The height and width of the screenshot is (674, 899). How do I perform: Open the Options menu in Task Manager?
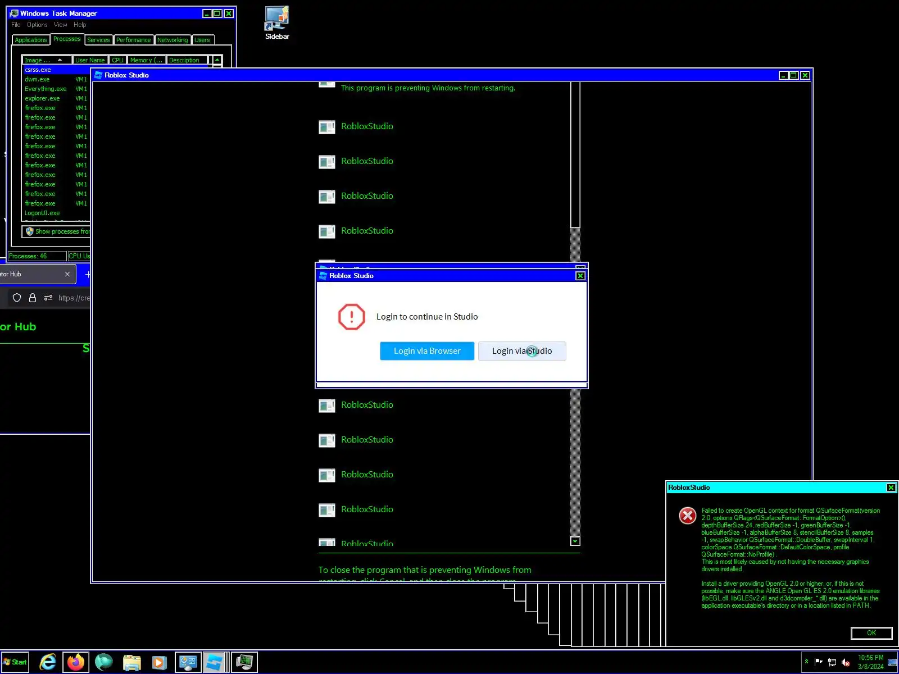(x=37, y=25)
